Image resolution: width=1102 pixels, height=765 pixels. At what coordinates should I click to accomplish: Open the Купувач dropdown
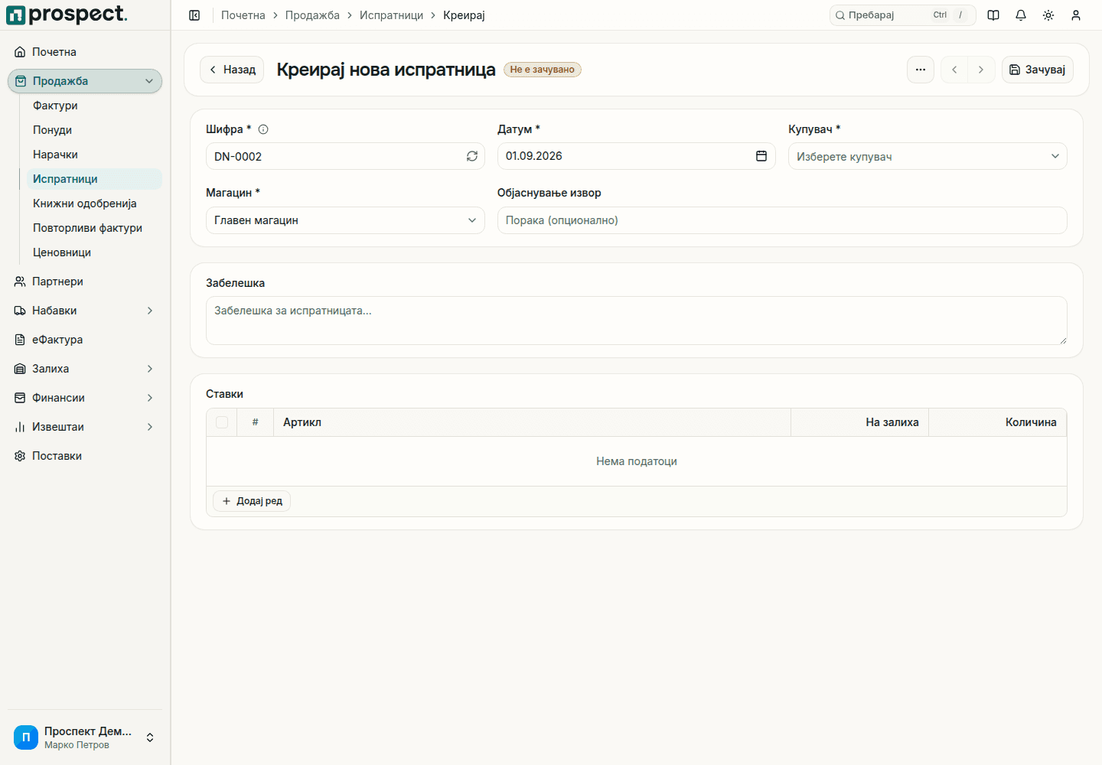pos(928,156)
